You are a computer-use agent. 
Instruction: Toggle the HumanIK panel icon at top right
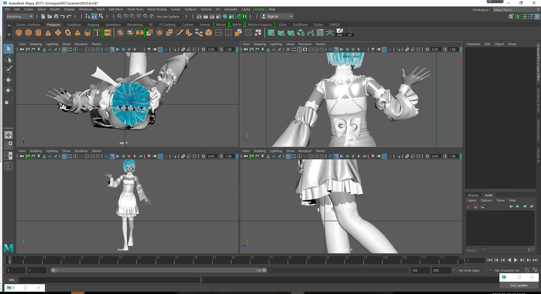[x=517, y=16]
